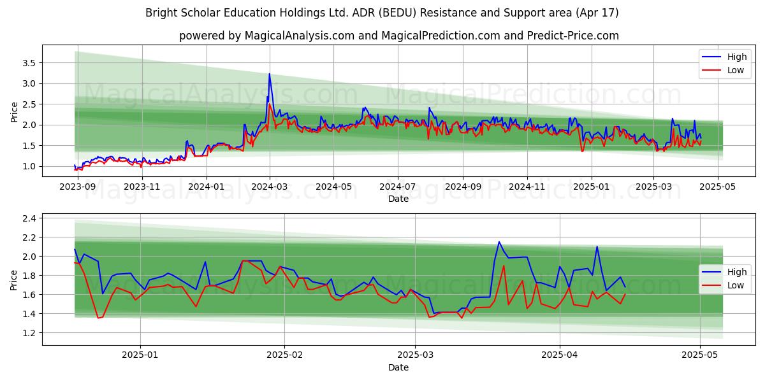Click the '2.4' y-axis tick on bottom chart
The width and height of the screenshot is (765, 382).
click(28, 218)
